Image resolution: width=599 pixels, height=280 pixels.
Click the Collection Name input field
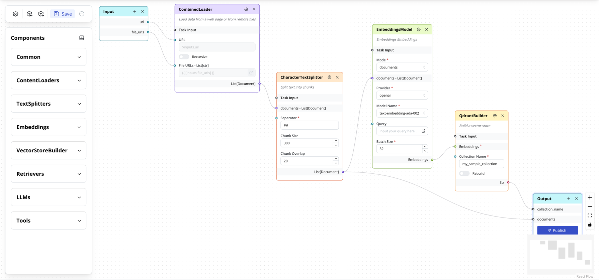pos(482,164)
